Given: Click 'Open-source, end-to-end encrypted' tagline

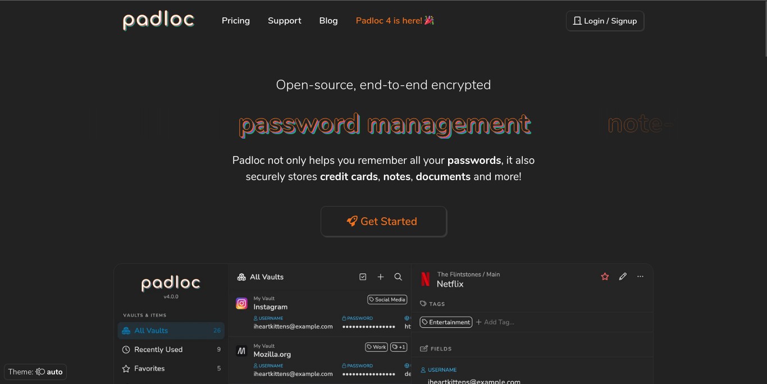Looking at the screenshot, I should pos(383,85).
